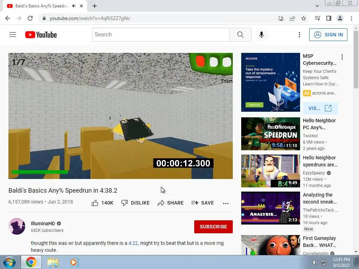359x269 pixels.
Task: Click into the YouTube Search field
Action: tap(161, 35)
